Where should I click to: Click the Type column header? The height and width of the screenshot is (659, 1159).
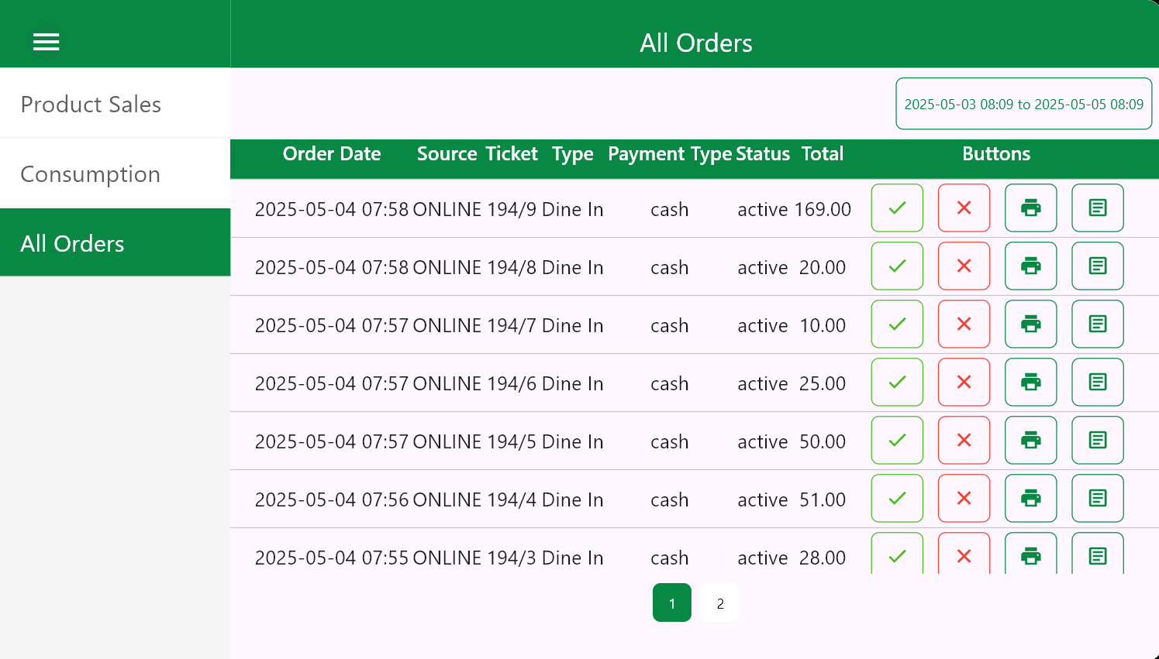(x=573, y=154)
